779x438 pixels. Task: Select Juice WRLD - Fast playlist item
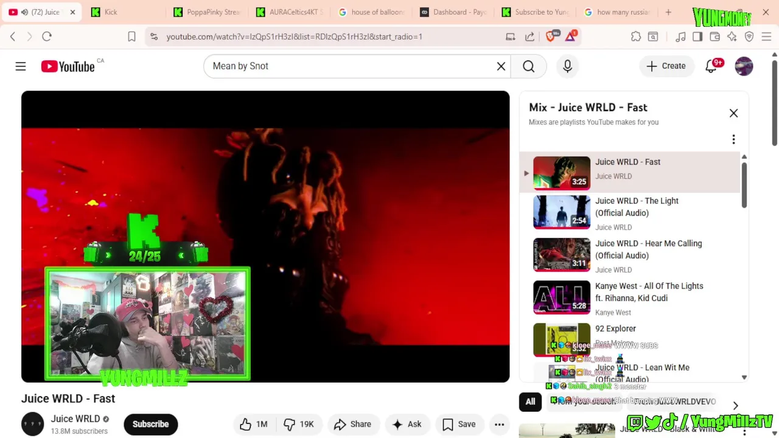(x=630, y=172)
